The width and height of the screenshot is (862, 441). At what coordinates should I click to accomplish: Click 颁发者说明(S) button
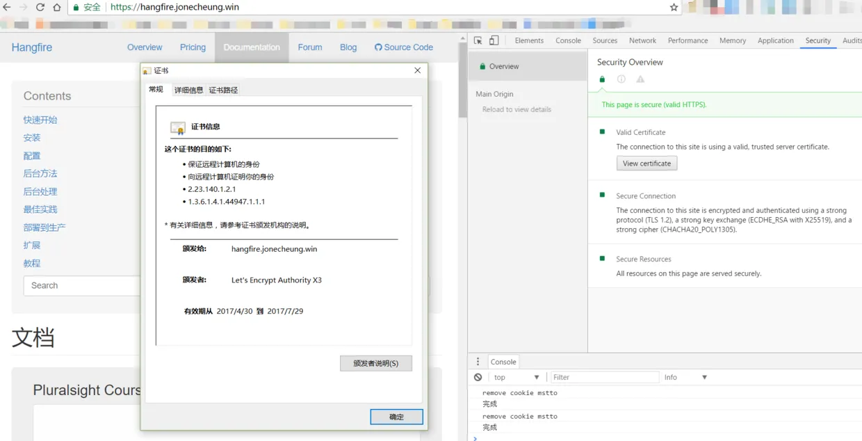click(x=376, y=363)
